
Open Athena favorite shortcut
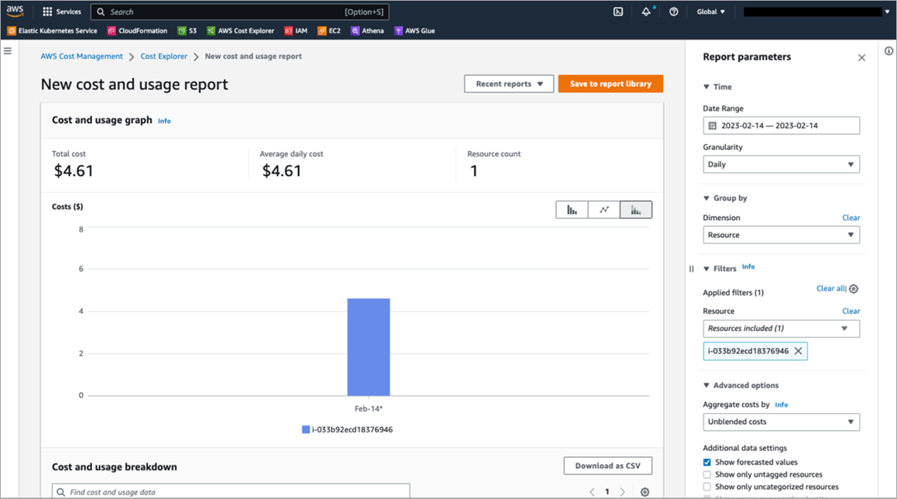[367, 31]
